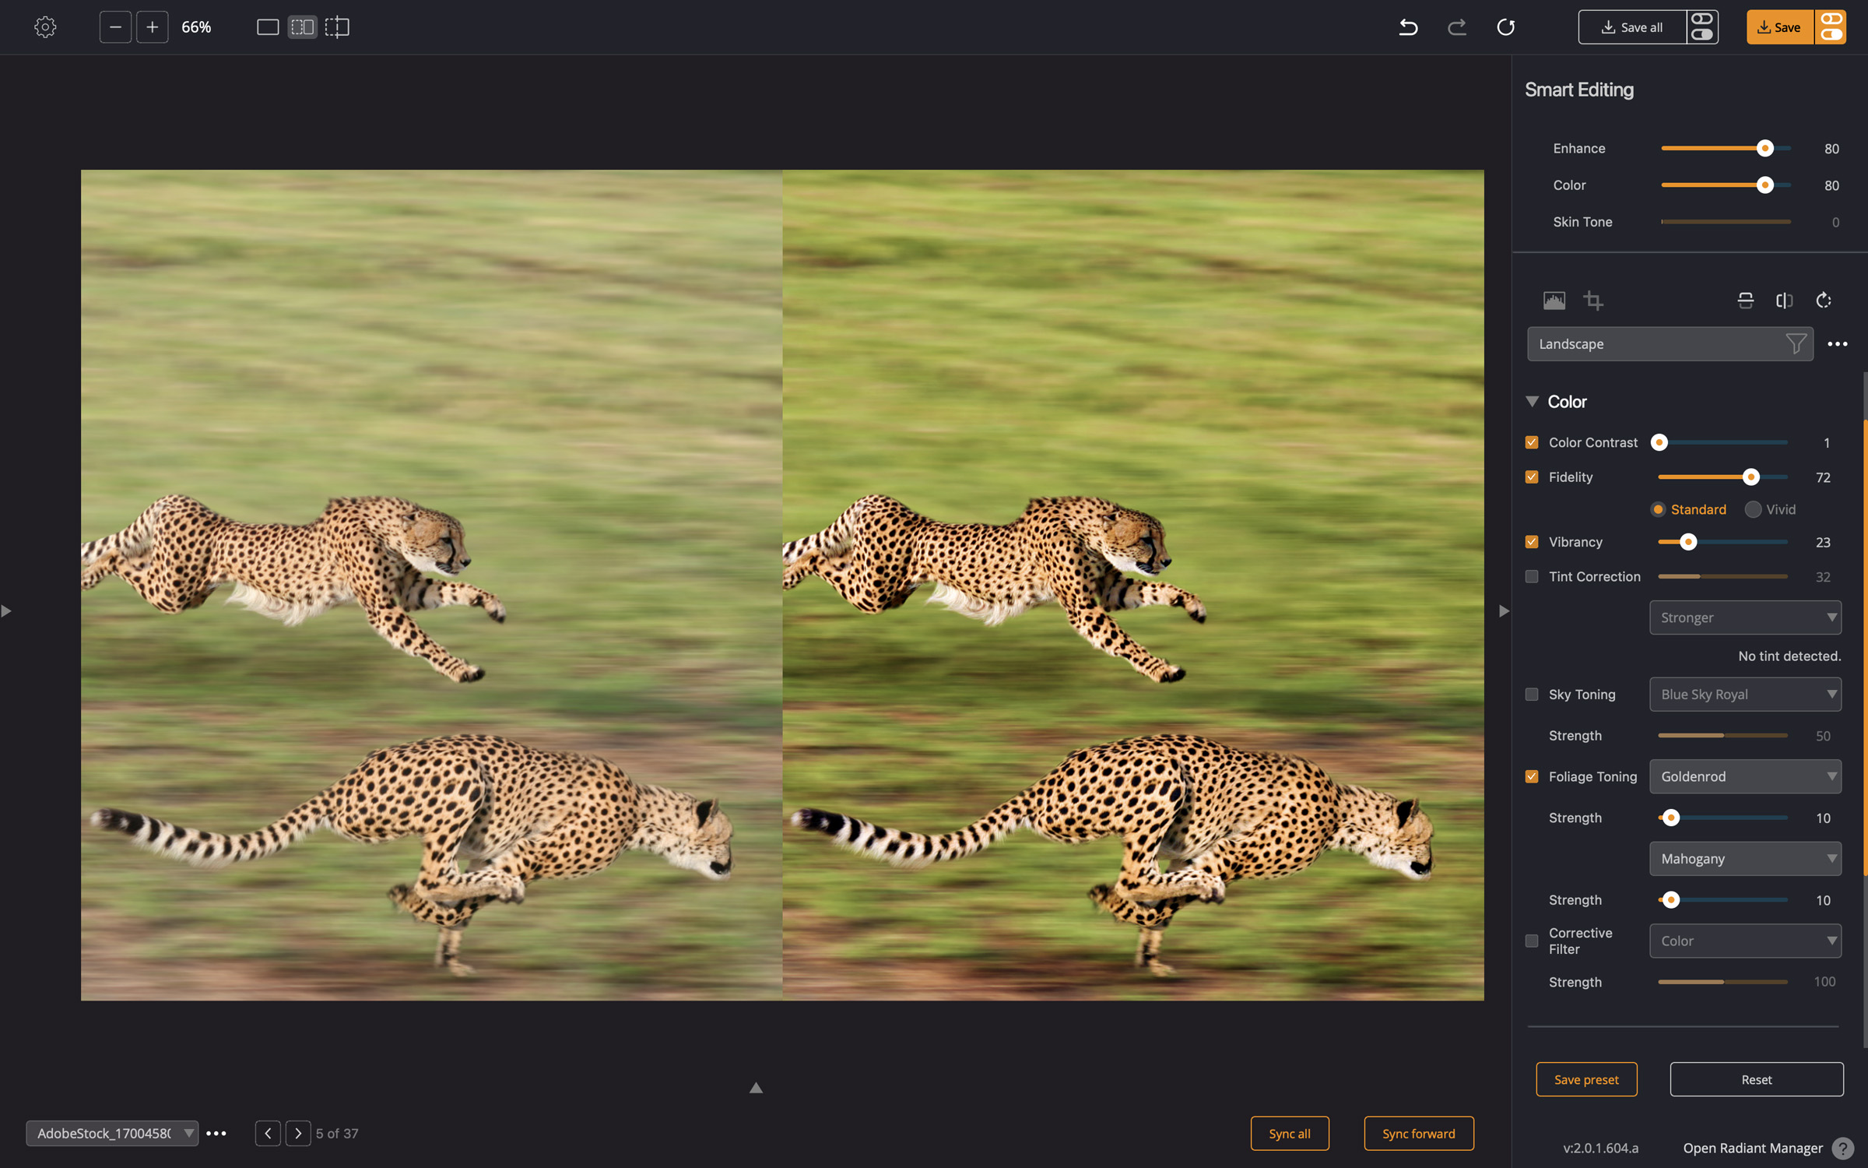The image size is (1868, 1168).
Task: Open the Goldenrod foliage toning dropdown
Action: click(1745, 776)
